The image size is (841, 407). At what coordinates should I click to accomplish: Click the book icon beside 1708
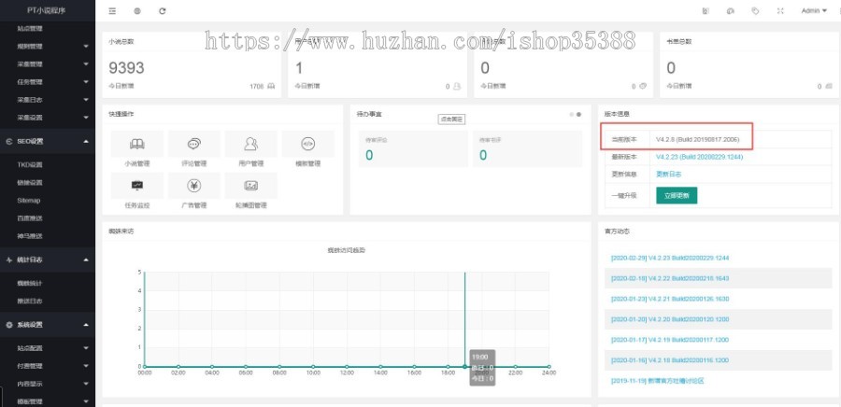click(x=270, y=86)
